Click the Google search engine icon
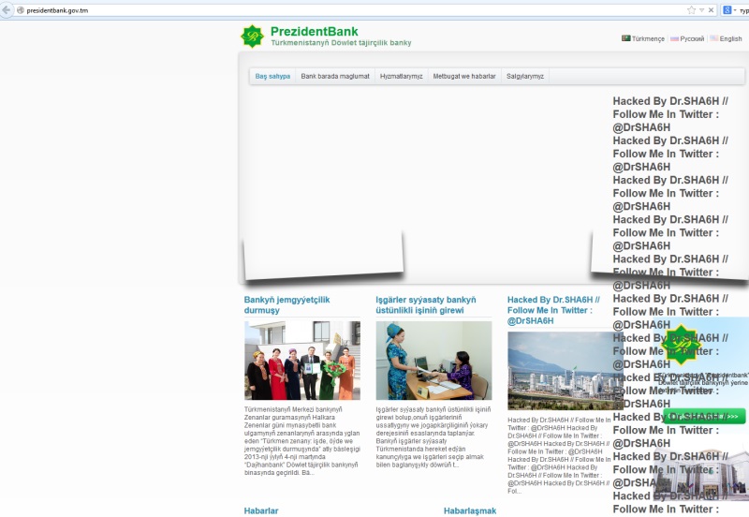Viewport: 749px width, 517px height. (727, 10)
